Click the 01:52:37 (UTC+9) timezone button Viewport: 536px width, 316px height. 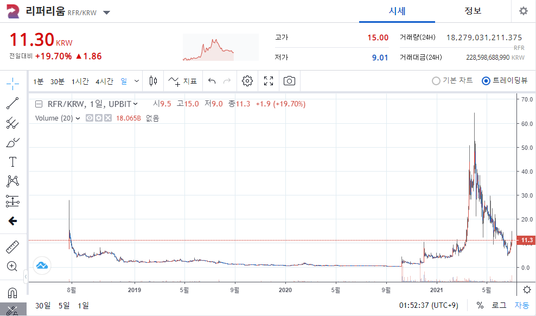point(429,305)
